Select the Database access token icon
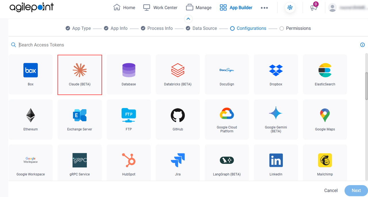Screen dimensions: 368x197 coord(129,70)
